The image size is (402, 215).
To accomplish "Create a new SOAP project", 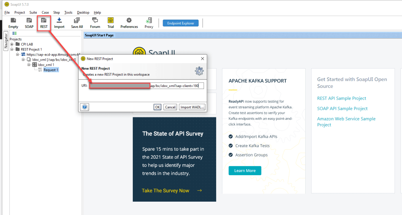I will (x=29, y=23).
